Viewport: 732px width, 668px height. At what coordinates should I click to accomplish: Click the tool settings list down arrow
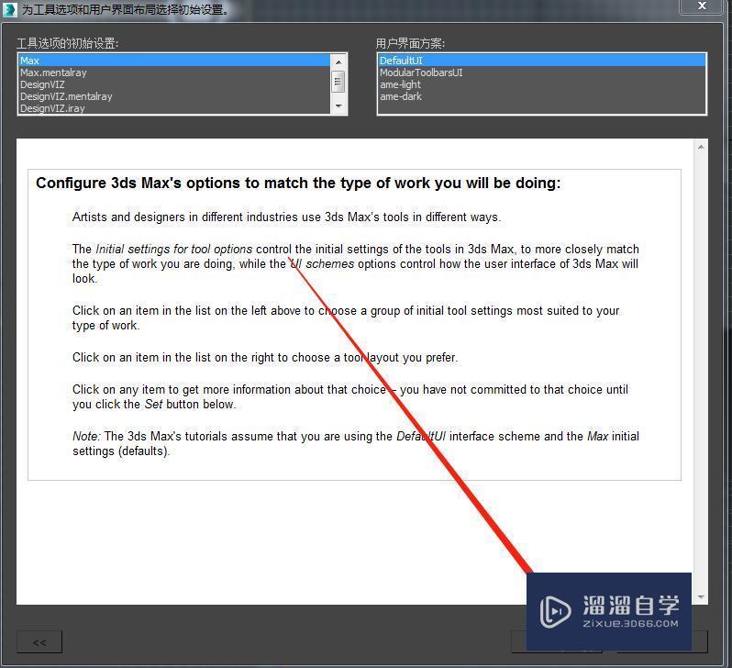338,106
